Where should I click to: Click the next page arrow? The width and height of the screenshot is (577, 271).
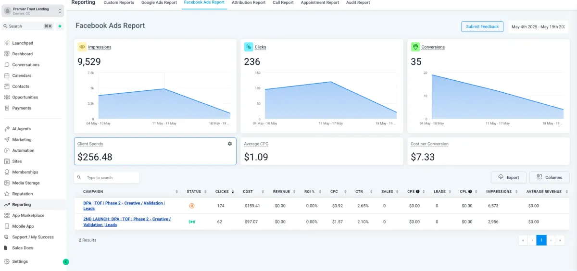(x=551, y=240)
